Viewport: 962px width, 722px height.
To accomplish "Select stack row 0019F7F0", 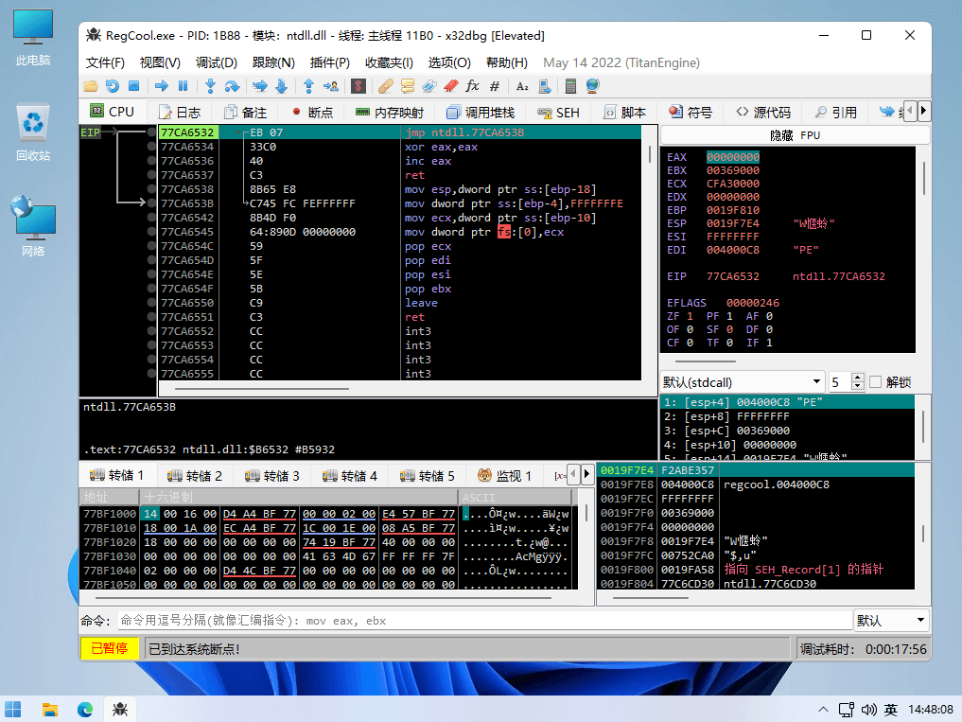I will 755,513.
